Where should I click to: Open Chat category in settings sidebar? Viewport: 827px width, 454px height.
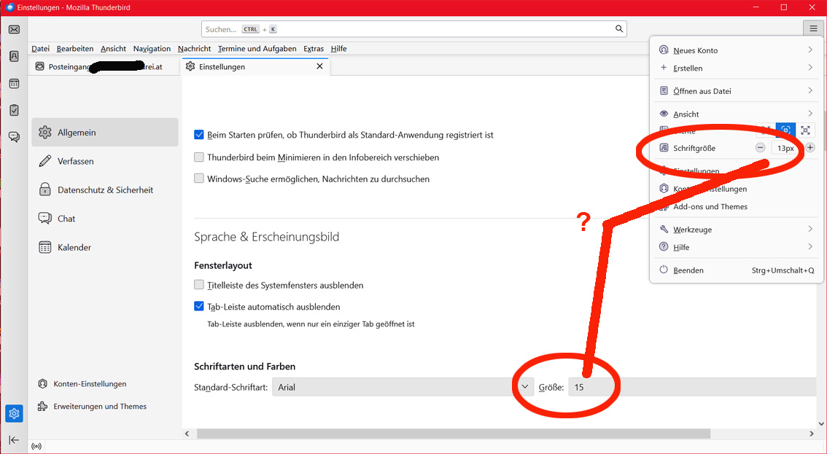(105, 219)
